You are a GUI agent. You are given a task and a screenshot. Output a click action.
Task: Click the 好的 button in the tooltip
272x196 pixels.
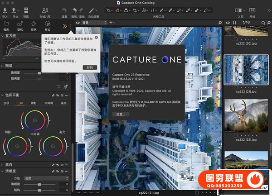point(89,67)
